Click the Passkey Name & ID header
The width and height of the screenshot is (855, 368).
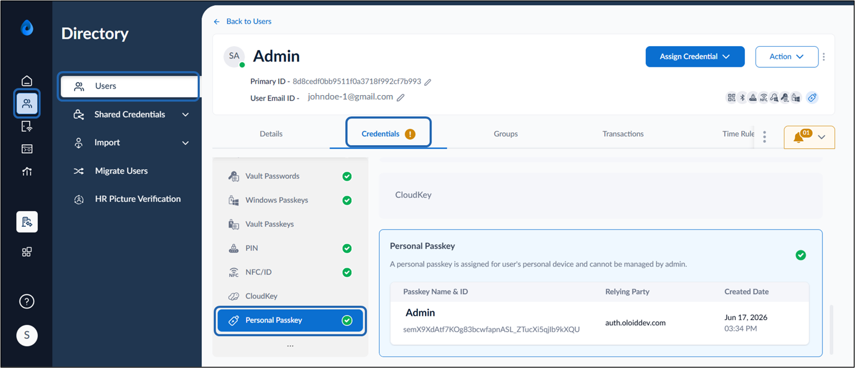435,292
